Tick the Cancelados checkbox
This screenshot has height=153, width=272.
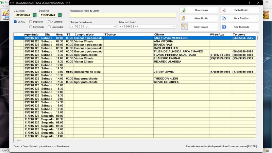click(x=49, y=27)
